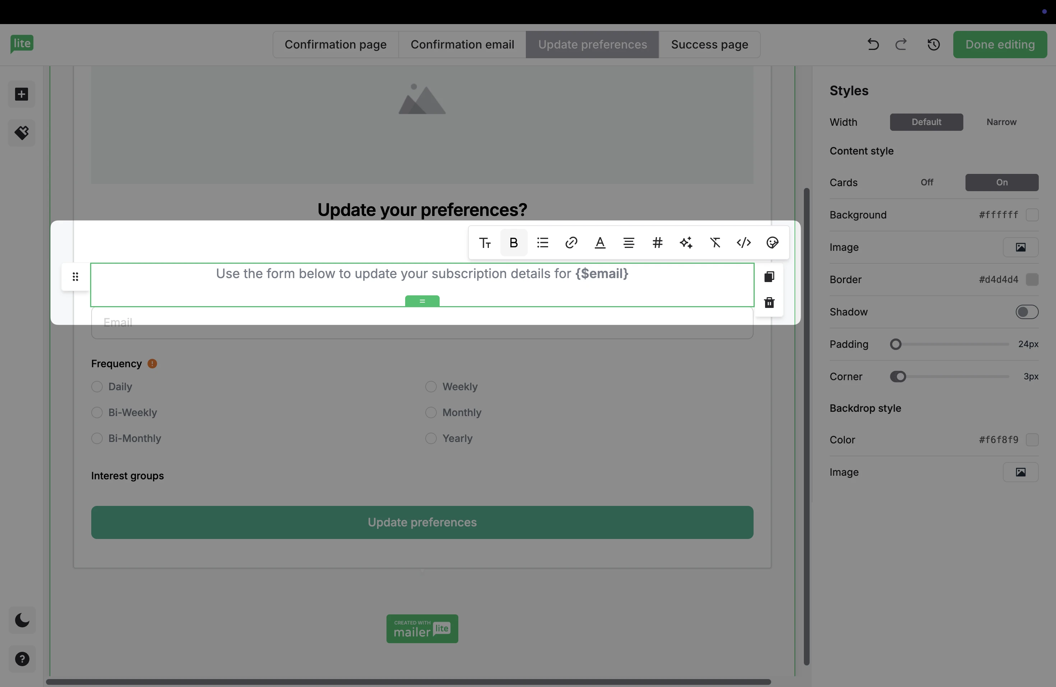Screen dimensions: 1056x687
Task: Toggle the Shadow switch
Action: (x=1027, y=312)
